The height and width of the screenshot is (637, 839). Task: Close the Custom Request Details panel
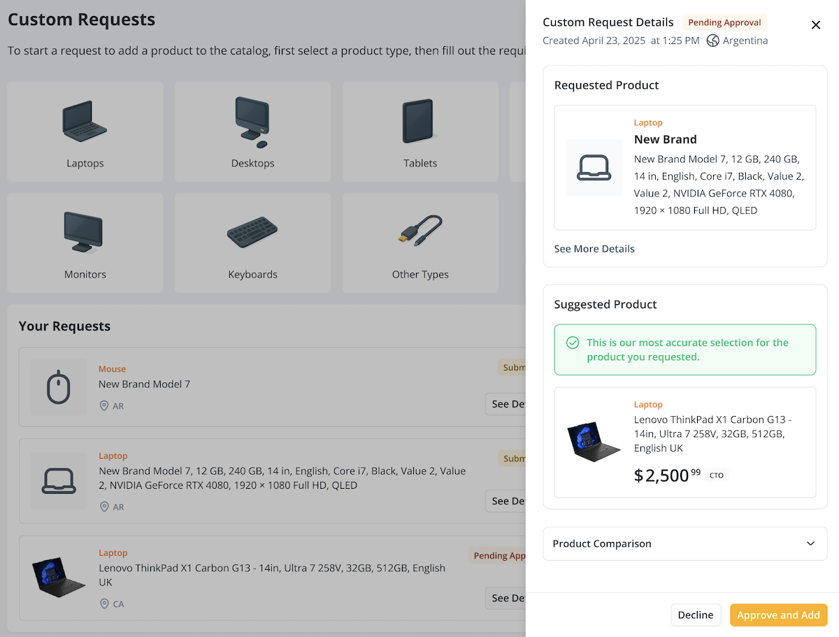click(x=815, y=25)
